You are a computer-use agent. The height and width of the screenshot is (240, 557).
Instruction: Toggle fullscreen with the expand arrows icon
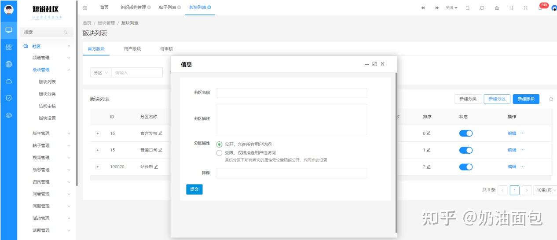tap(525, 8)
